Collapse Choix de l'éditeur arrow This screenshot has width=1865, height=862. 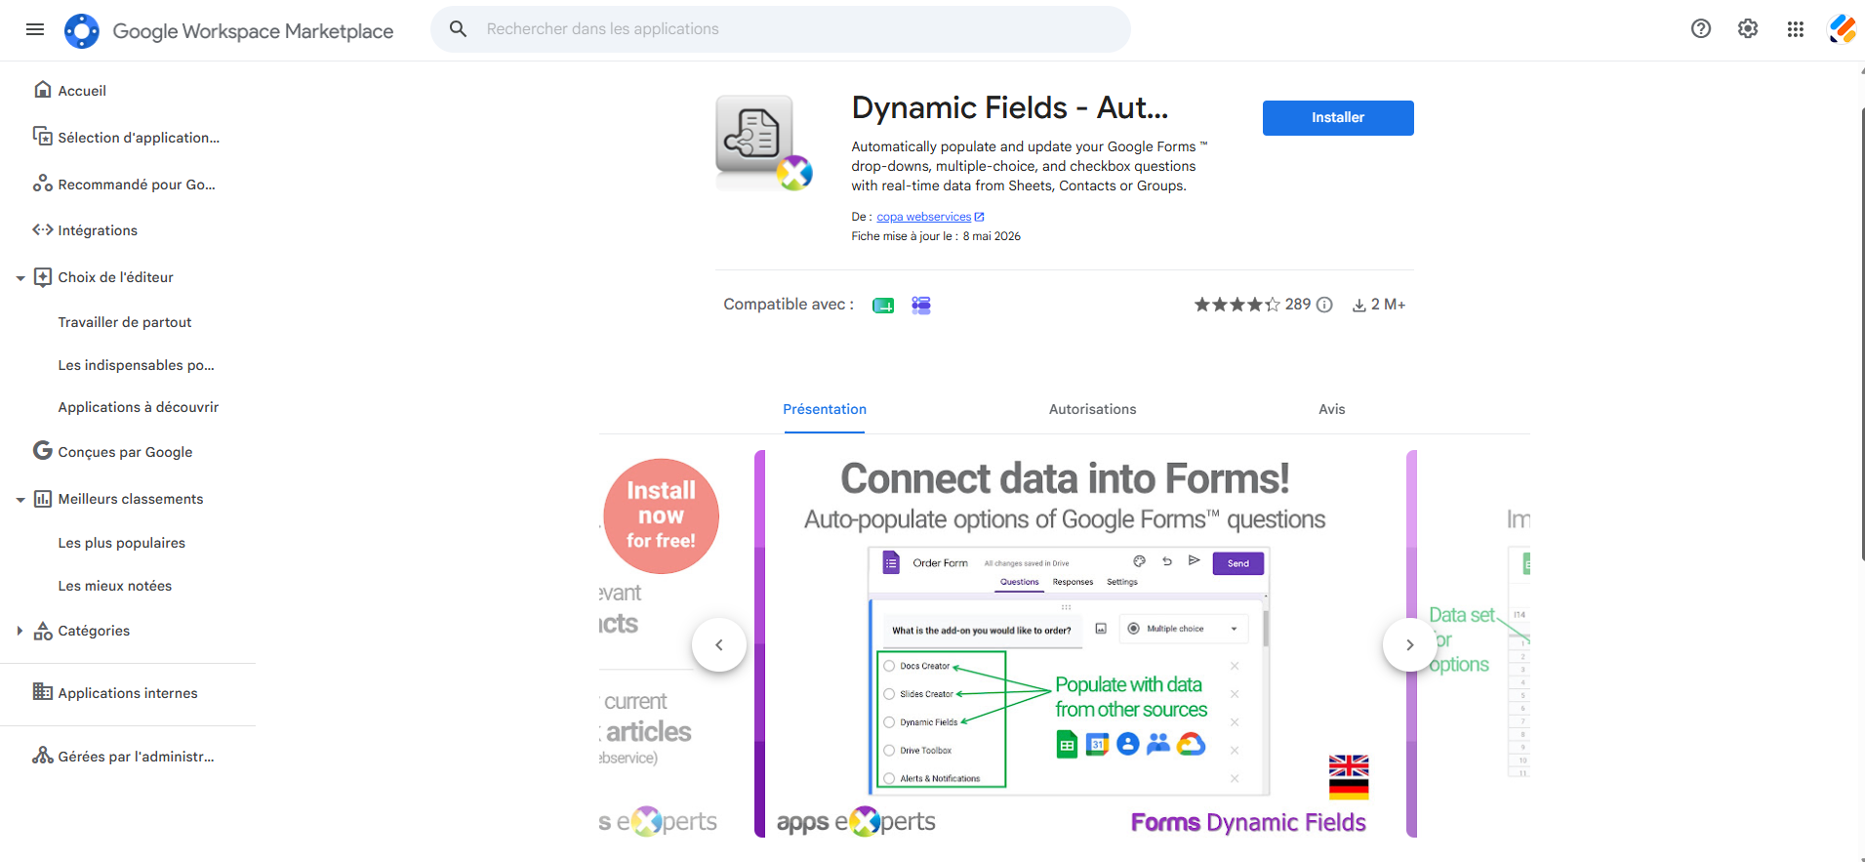coord(20,278)
